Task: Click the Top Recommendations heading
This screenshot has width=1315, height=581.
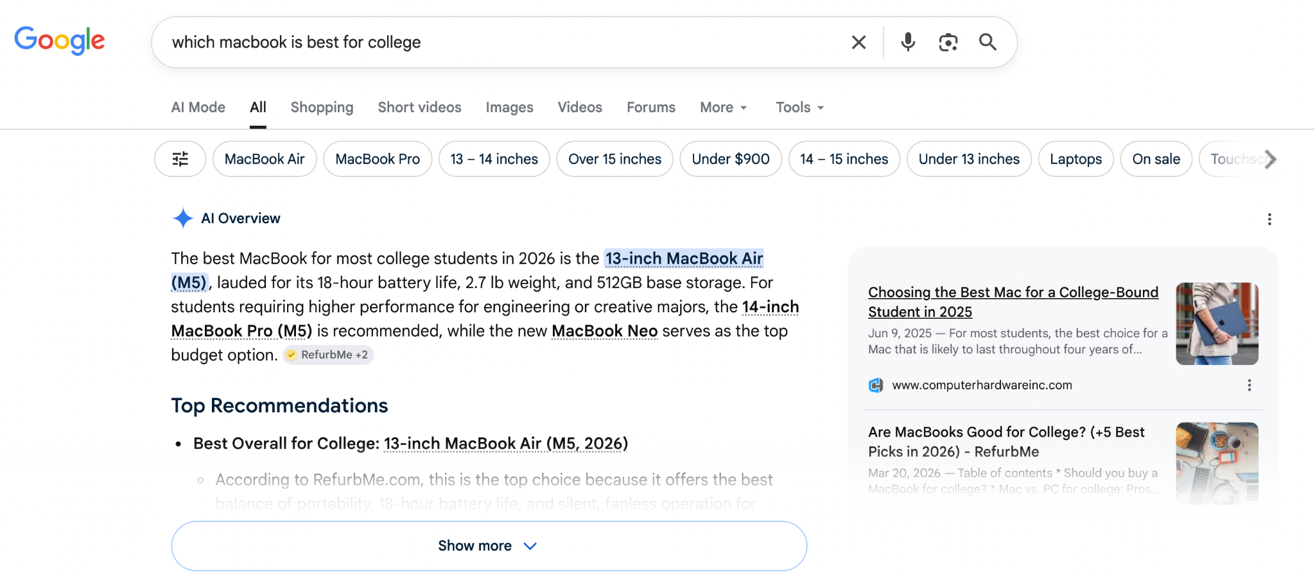Action: coord(279,406)
